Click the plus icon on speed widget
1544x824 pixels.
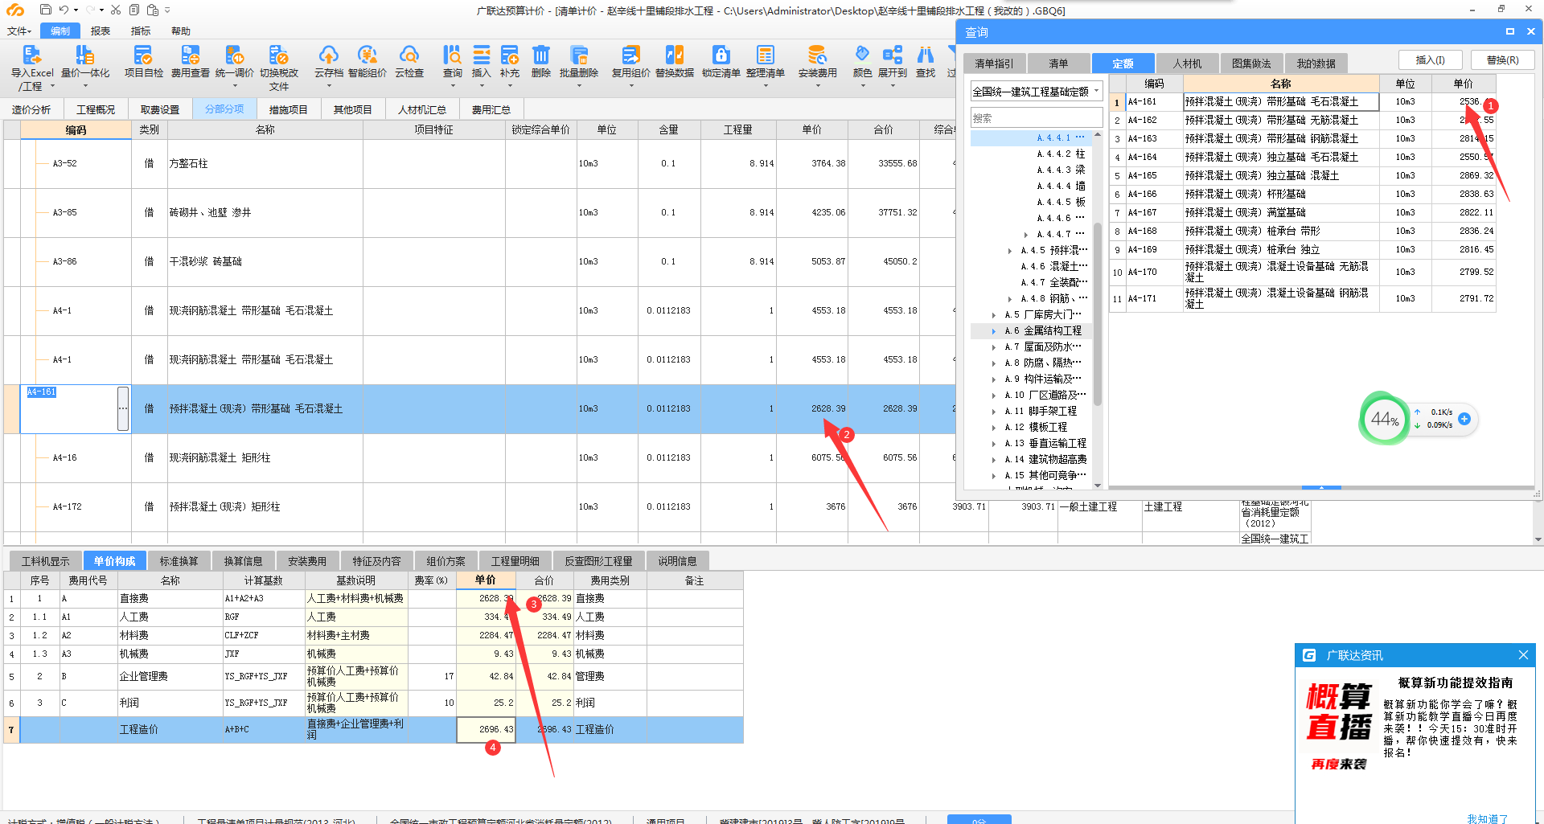click(1464, 419)
